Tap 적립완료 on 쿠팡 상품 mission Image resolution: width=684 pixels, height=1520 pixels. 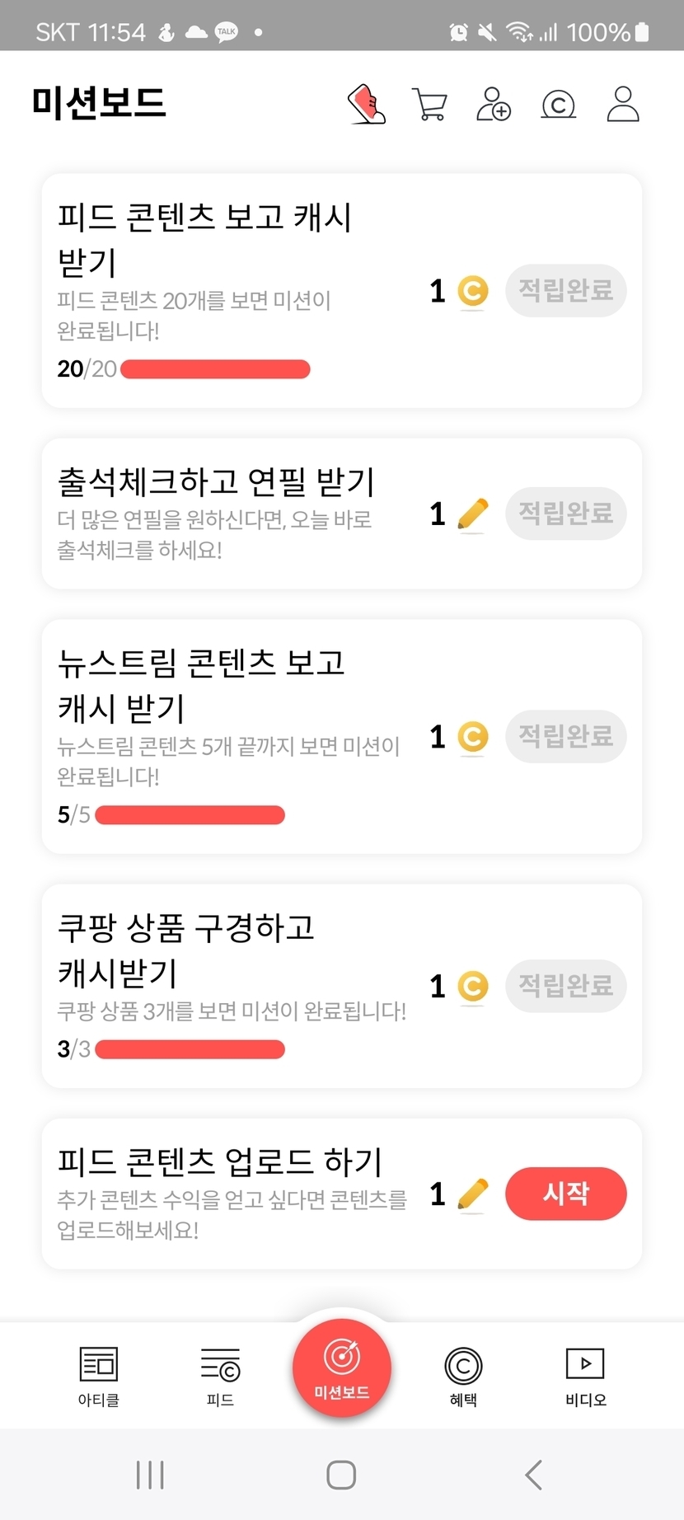coord(565,986)
